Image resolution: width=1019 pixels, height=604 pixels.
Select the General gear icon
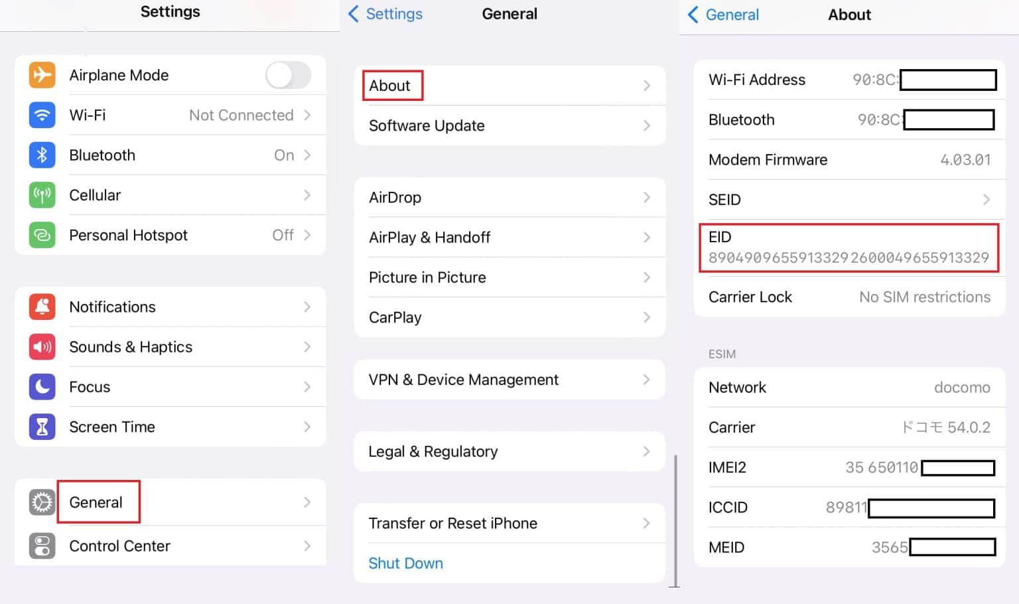pos(42,502)
